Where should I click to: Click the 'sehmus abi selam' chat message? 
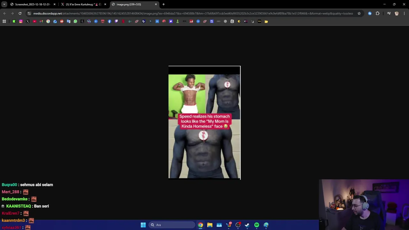[36, 185]
